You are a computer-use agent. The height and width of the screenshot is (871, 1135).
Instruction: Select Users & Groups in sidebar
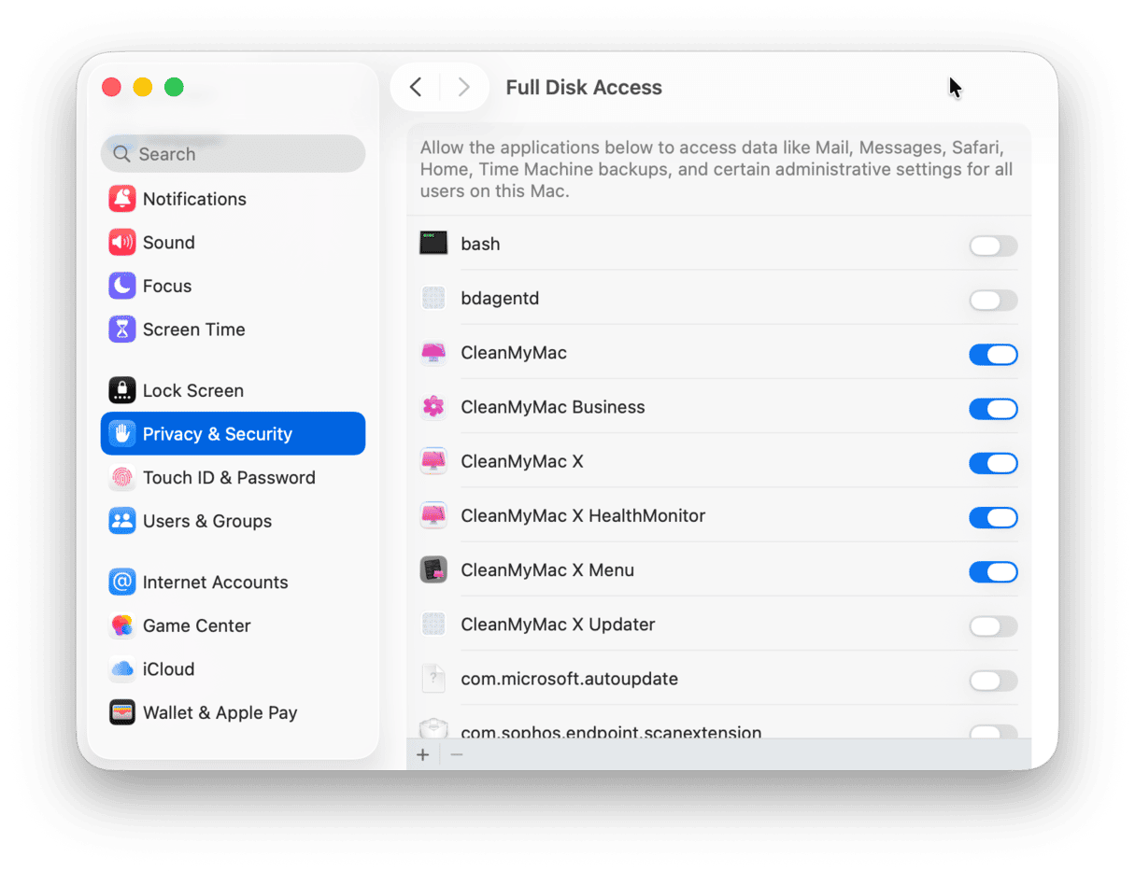click(x=233, y=521)
